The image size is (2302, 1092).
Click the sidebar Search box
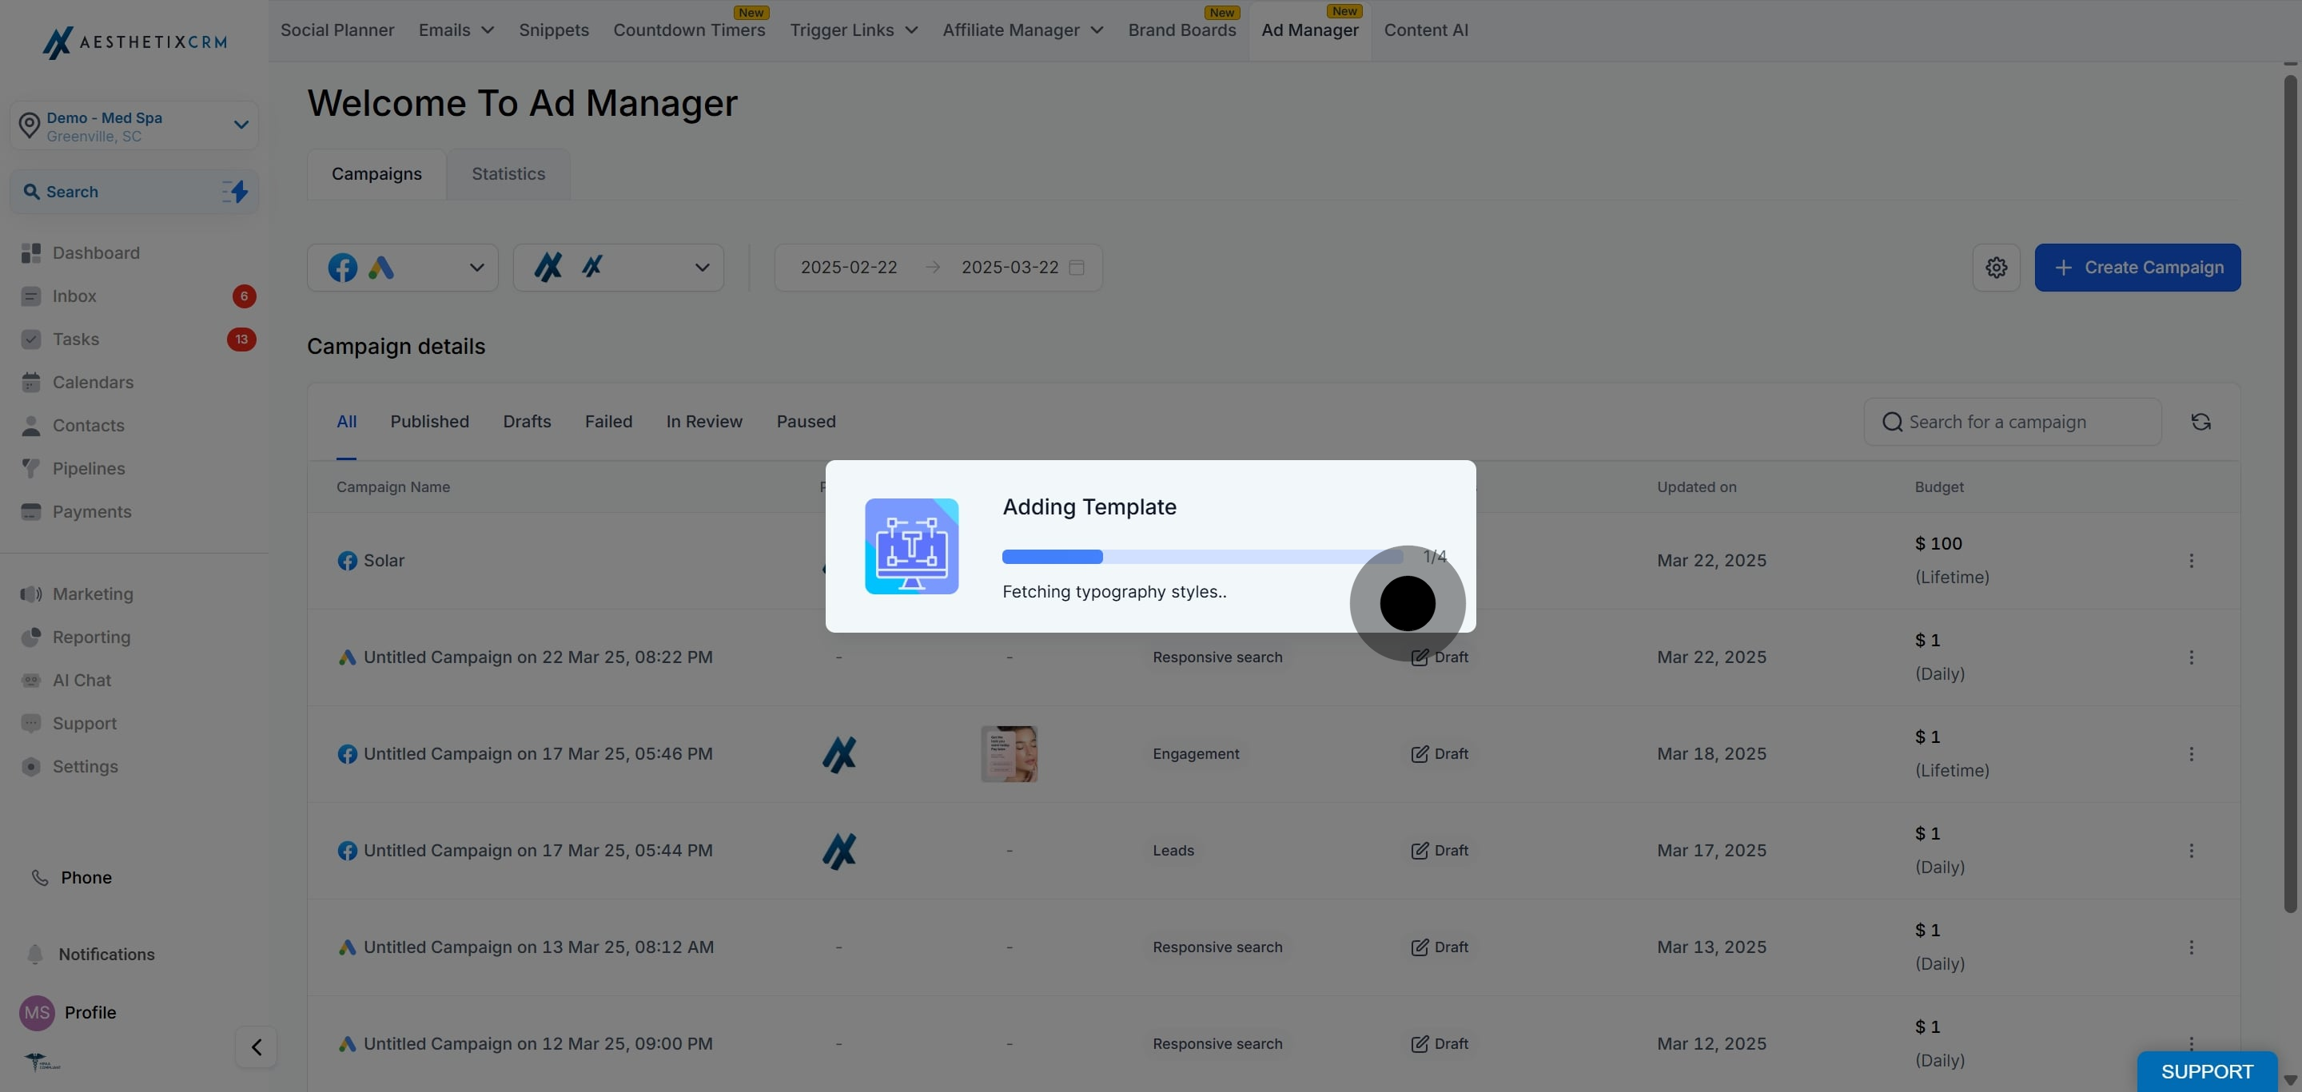(134, 192)
